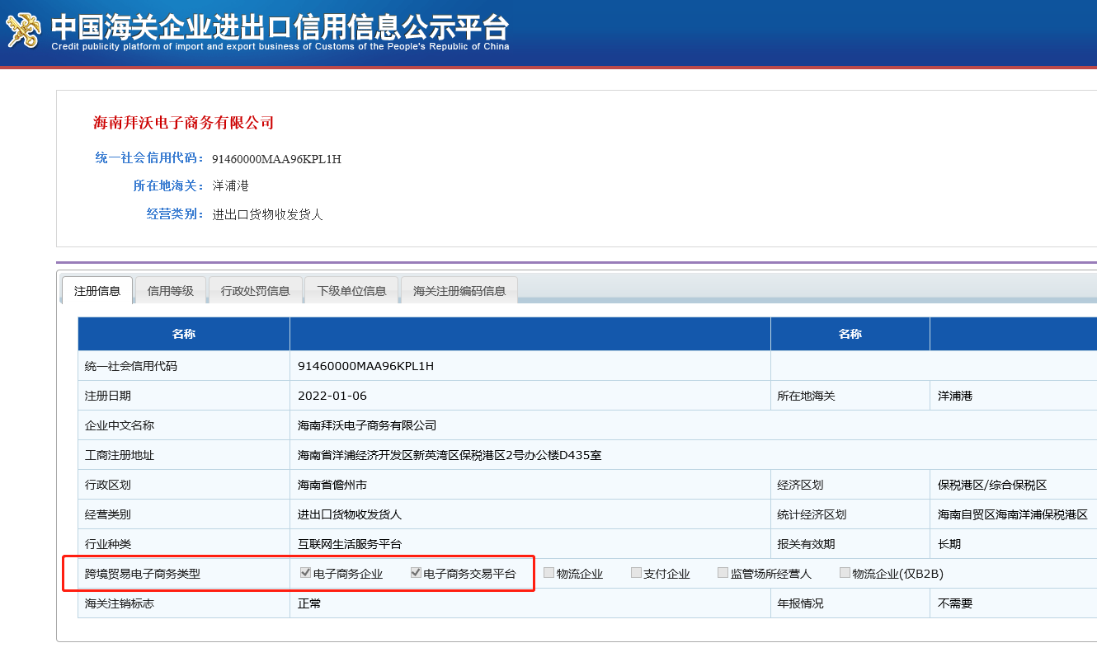Click the red company name 海南拜沃电子商务有限公司 heading
The image size is (1097, 657).
point(184,123)
